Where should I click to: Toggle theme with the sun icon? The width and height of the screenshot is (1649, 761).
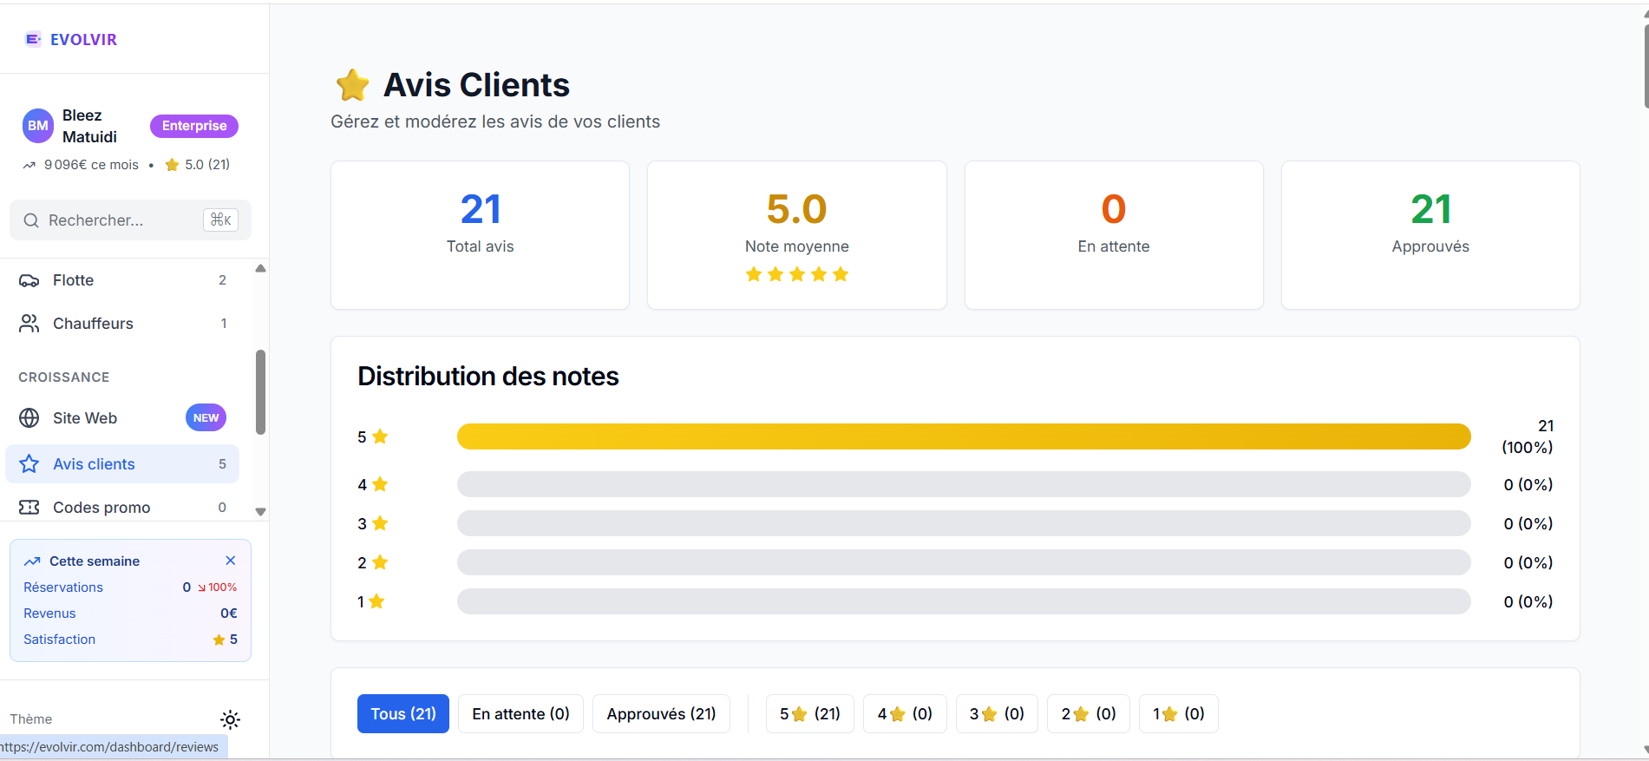[230, 719]
